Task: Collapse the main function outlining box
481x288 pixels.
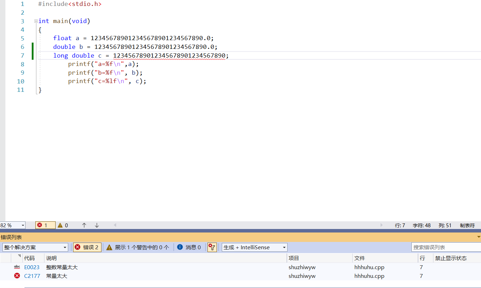Action: click(x=36, y=21)
